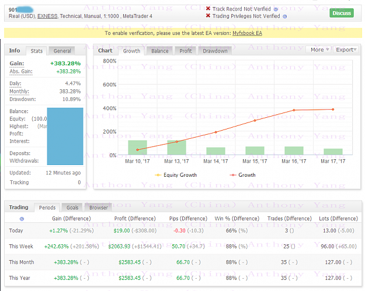Select the Profit chart tab
Screen dimensions: 365x291
pyautogui.click(x=186, y=51)
